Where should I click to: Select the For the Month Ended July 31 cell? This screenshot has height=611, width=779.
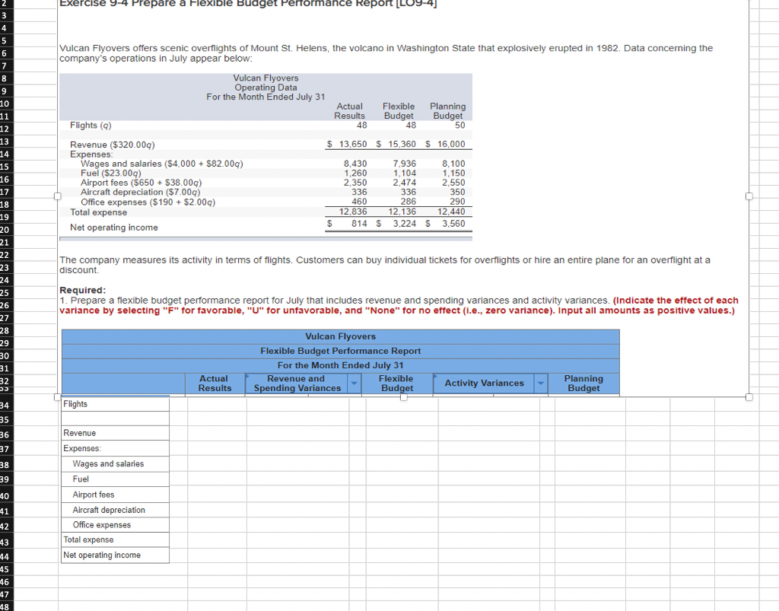(x=340, y=364)
